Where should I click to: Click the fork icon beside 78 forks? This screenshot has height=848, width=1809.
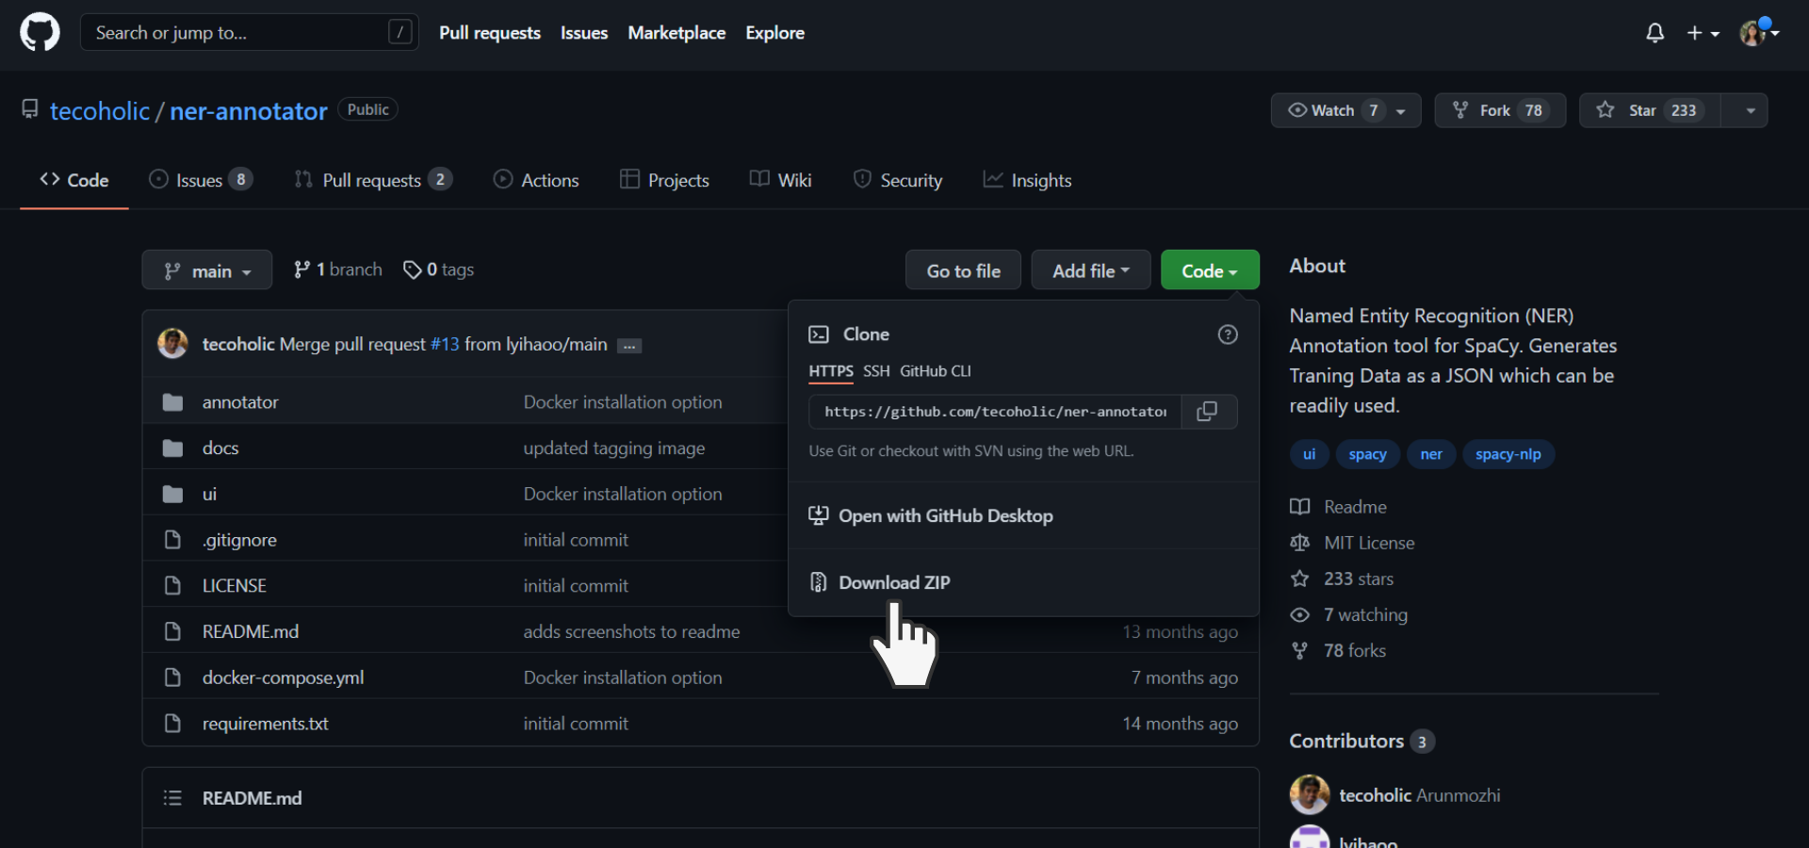[1300, 650]
